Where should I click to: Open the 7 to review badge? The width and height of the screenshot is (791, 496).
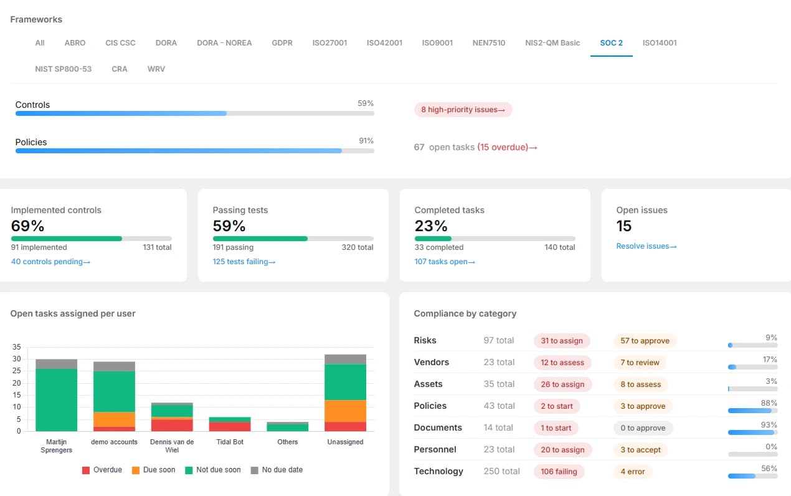pos(640,363)
